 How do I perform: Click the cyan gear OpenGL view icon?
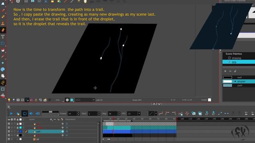[72, 100]
